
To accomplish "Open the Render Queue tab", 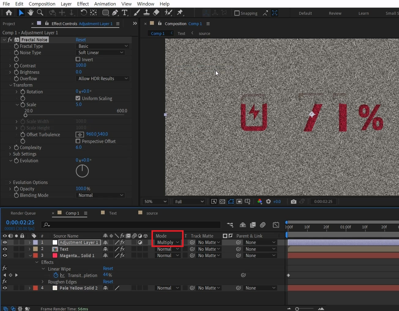I will pyautogui.click(x=23, y=213).
